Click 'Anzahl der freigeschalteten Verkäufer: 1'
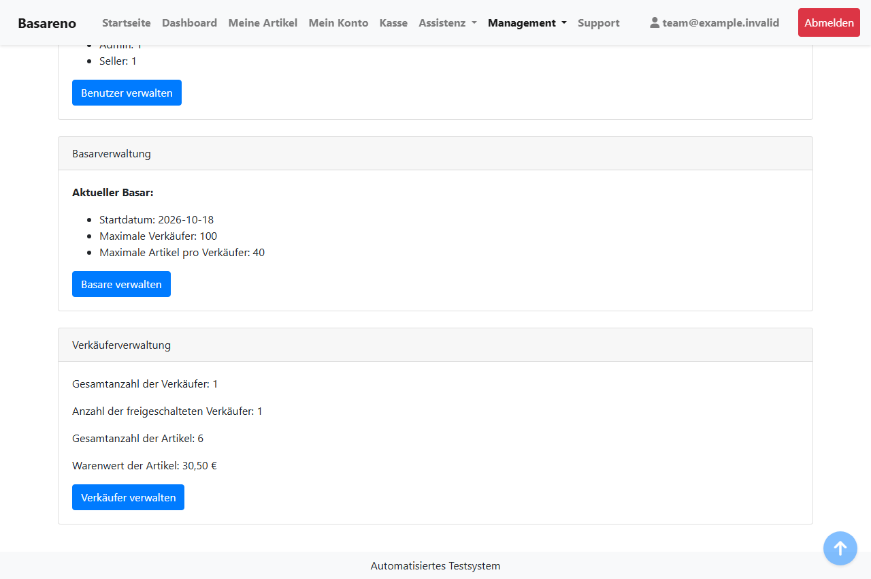871x579 pixels. (x=167, y=411)
